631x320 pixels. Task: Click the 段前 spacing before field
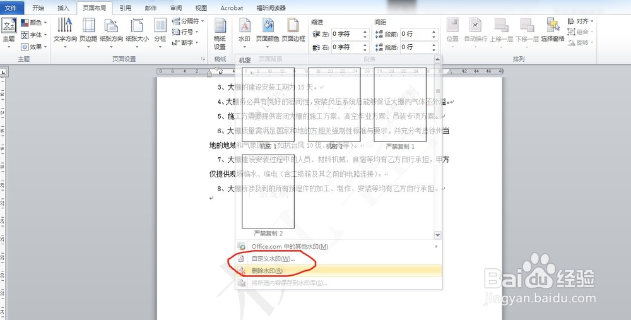point(415,34)
